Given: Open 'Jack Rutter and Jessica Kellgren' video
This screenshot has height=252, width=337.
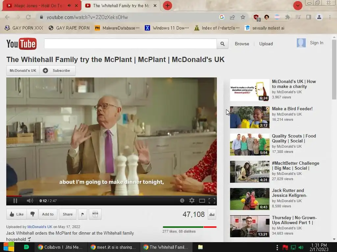Looking at the screenshot, I should 290,193.
